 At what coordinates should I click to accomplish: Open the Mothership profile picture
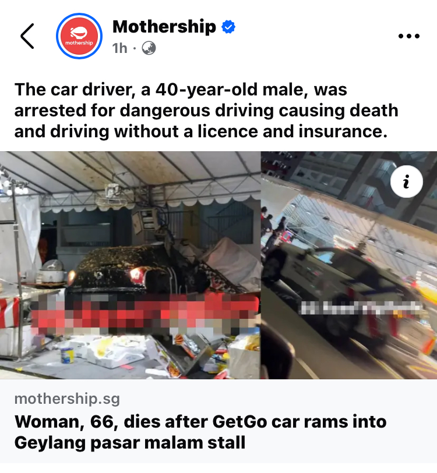click(x=79, y=36)
